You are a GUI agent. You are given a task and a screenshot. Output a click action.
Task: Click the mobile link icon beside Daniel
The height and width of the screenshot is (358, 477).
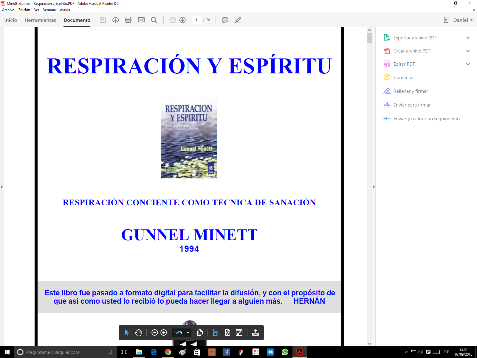(446, 20)
